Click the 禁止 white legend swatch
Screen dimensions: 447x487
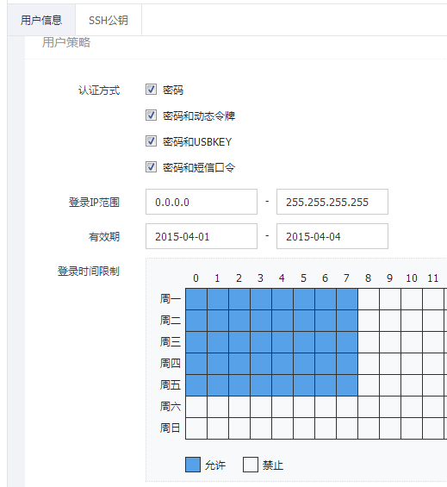(x=251, y=465)
